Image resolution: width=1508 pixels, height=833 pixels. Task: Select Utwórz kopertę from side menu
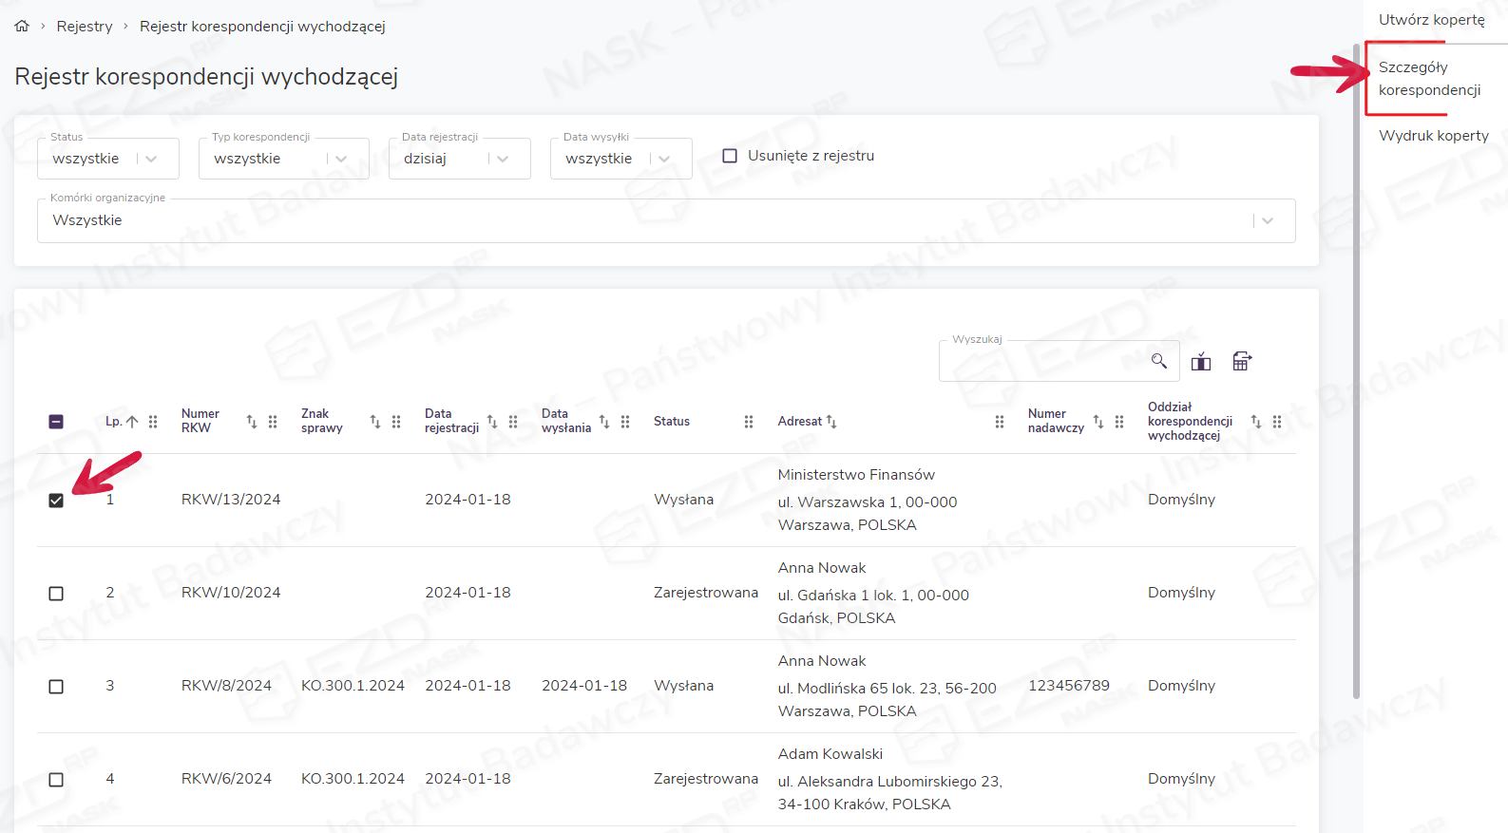(x=1431, y=20)
